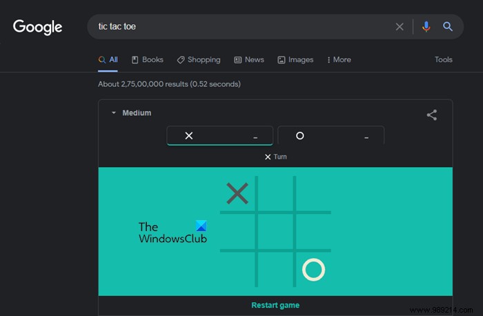Image resolution: width=483 pixels, height=316 pixels.
Task: Click the X mark in the top-left cell
Action: pyautogui.click(x=237, y=193)
